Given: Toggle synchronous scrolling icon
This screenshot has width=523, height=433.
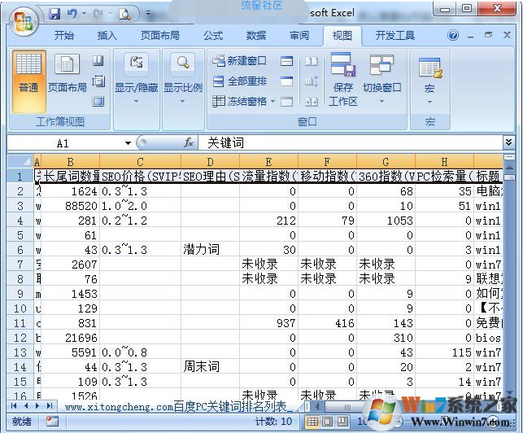Looking at the screenshot, I should click(x=312, y=81).
